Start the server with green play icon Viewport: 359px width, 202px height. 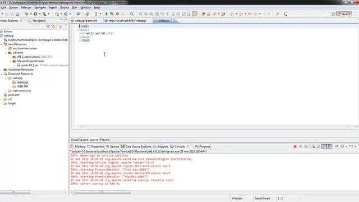[107, 14]
